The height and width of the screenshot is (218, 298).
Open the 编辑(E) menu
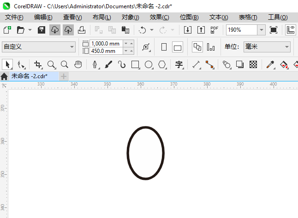click(x=43, y=17)
